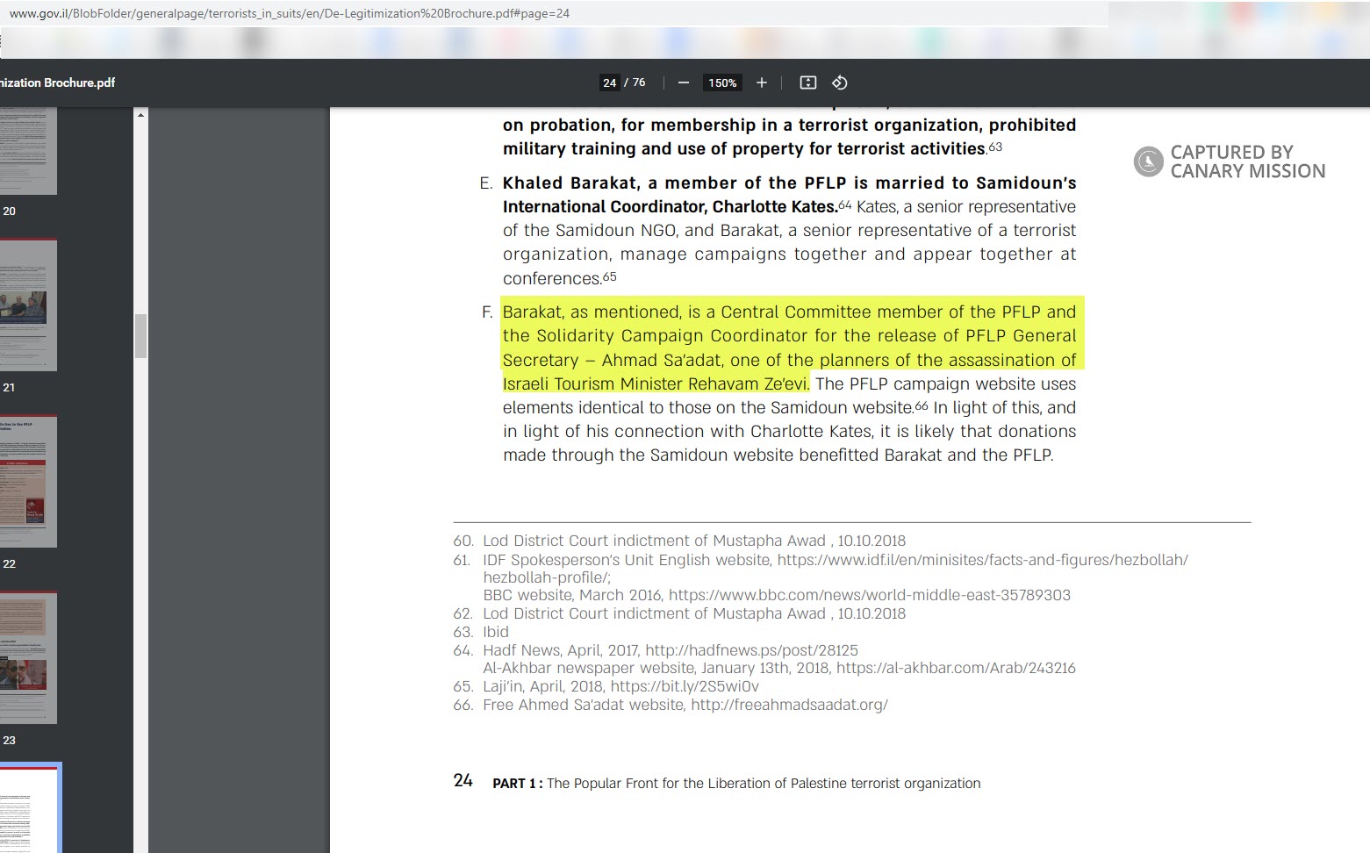Screen dimensions: 1370x853
Task: Click 'Israeli Tourism Minister Rehavam Ze'evi' text
Action: point(655,384)
